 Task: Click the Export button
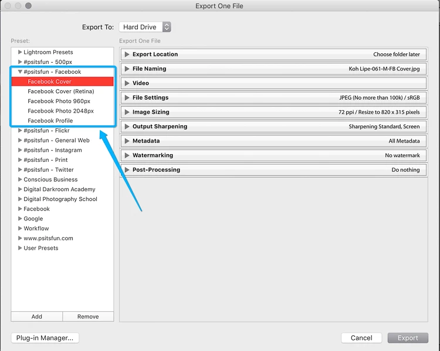tap(408, 338)
